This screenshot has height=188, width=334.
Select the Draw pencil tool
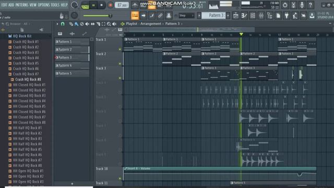[x=71, y=24]
